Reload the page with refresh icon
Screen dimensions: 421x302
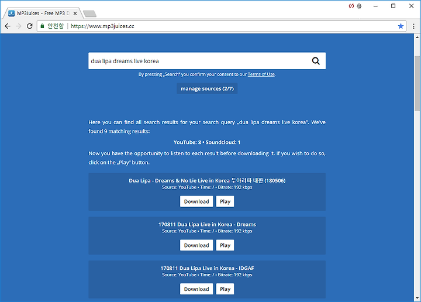tap(30, 26)
